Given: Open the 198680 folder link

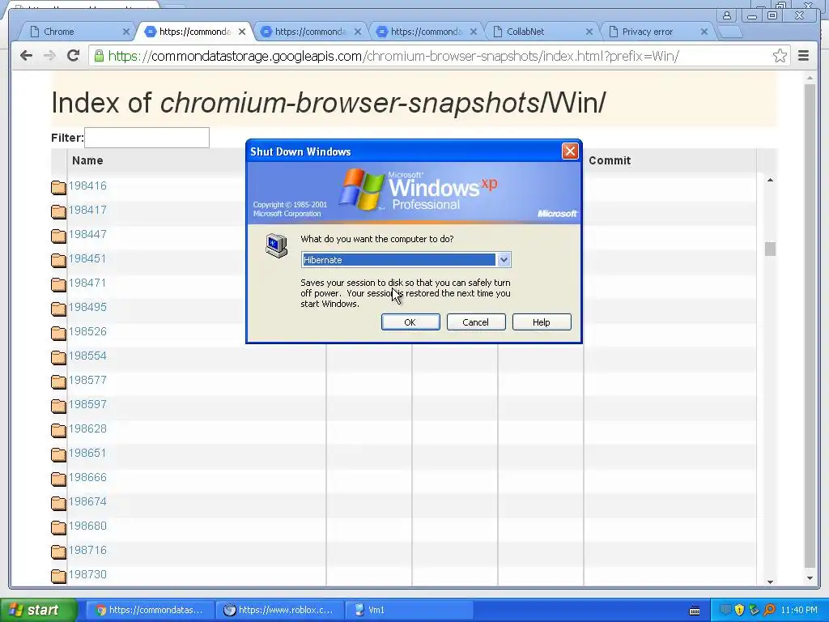Looking at the screenshot, I should pyautogui.click(x=87, y=526).
